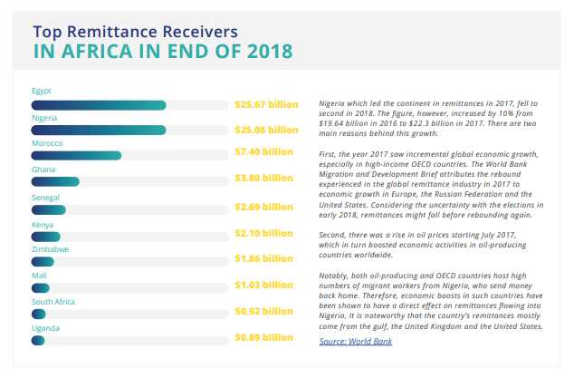
Task: Click paragraph beginning 'Second, there was a rise'
Action: point(424,243)
